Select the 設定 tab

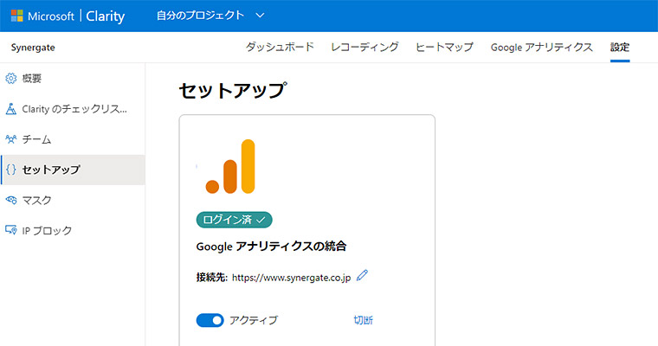point(620,47)
